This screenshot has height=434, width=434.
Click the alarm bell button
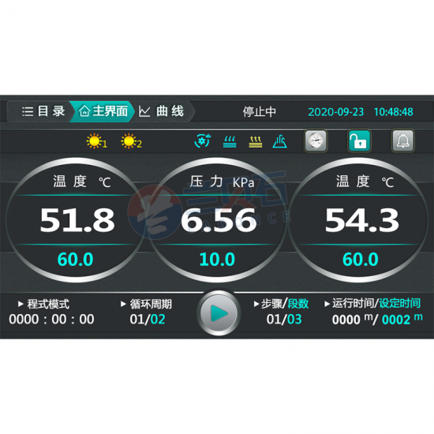coord(403,140)
